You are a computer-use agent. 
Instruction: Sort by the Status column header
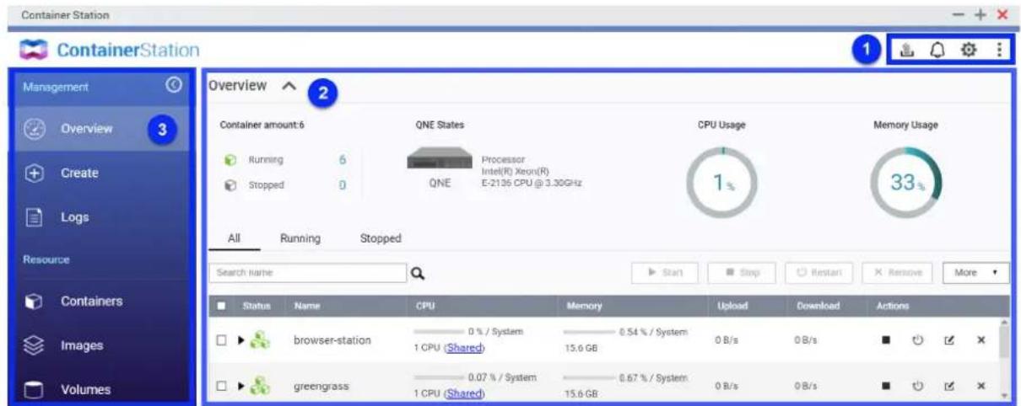click(x=257, y=307)
